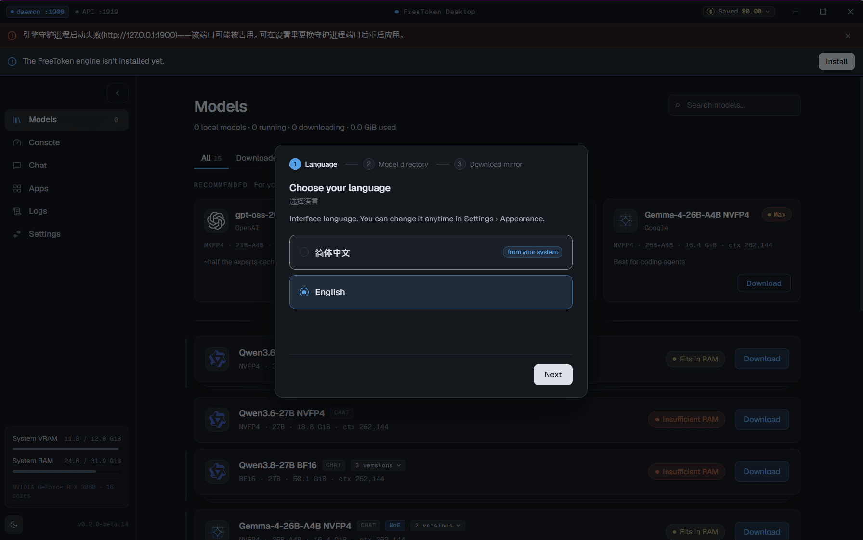Click the from your system tag
This screenshot has width=863, height=540.
533,252
